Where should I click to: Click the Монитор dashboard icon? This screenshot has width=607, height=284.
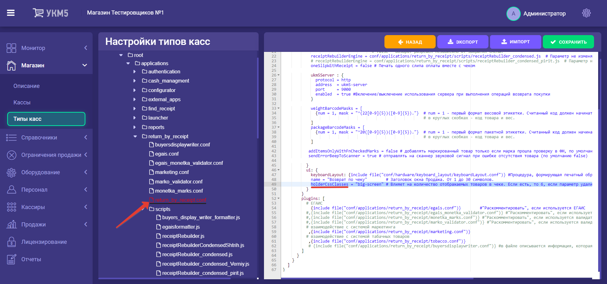pos(11,48)
